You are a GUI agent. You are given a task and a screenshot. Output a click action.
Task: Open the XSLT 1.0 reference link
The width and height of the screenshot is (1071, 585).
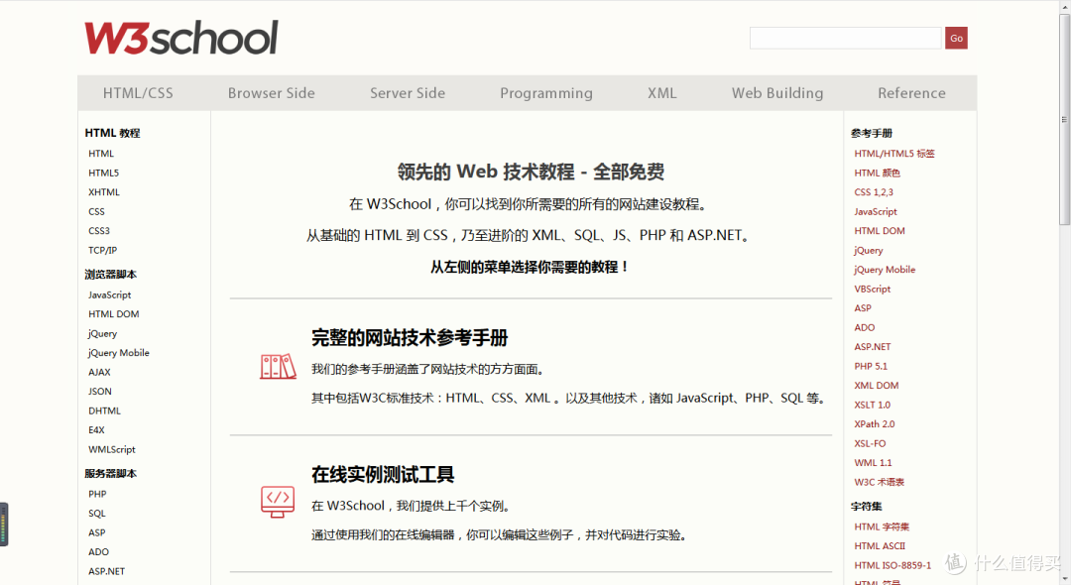click(873, 405)
